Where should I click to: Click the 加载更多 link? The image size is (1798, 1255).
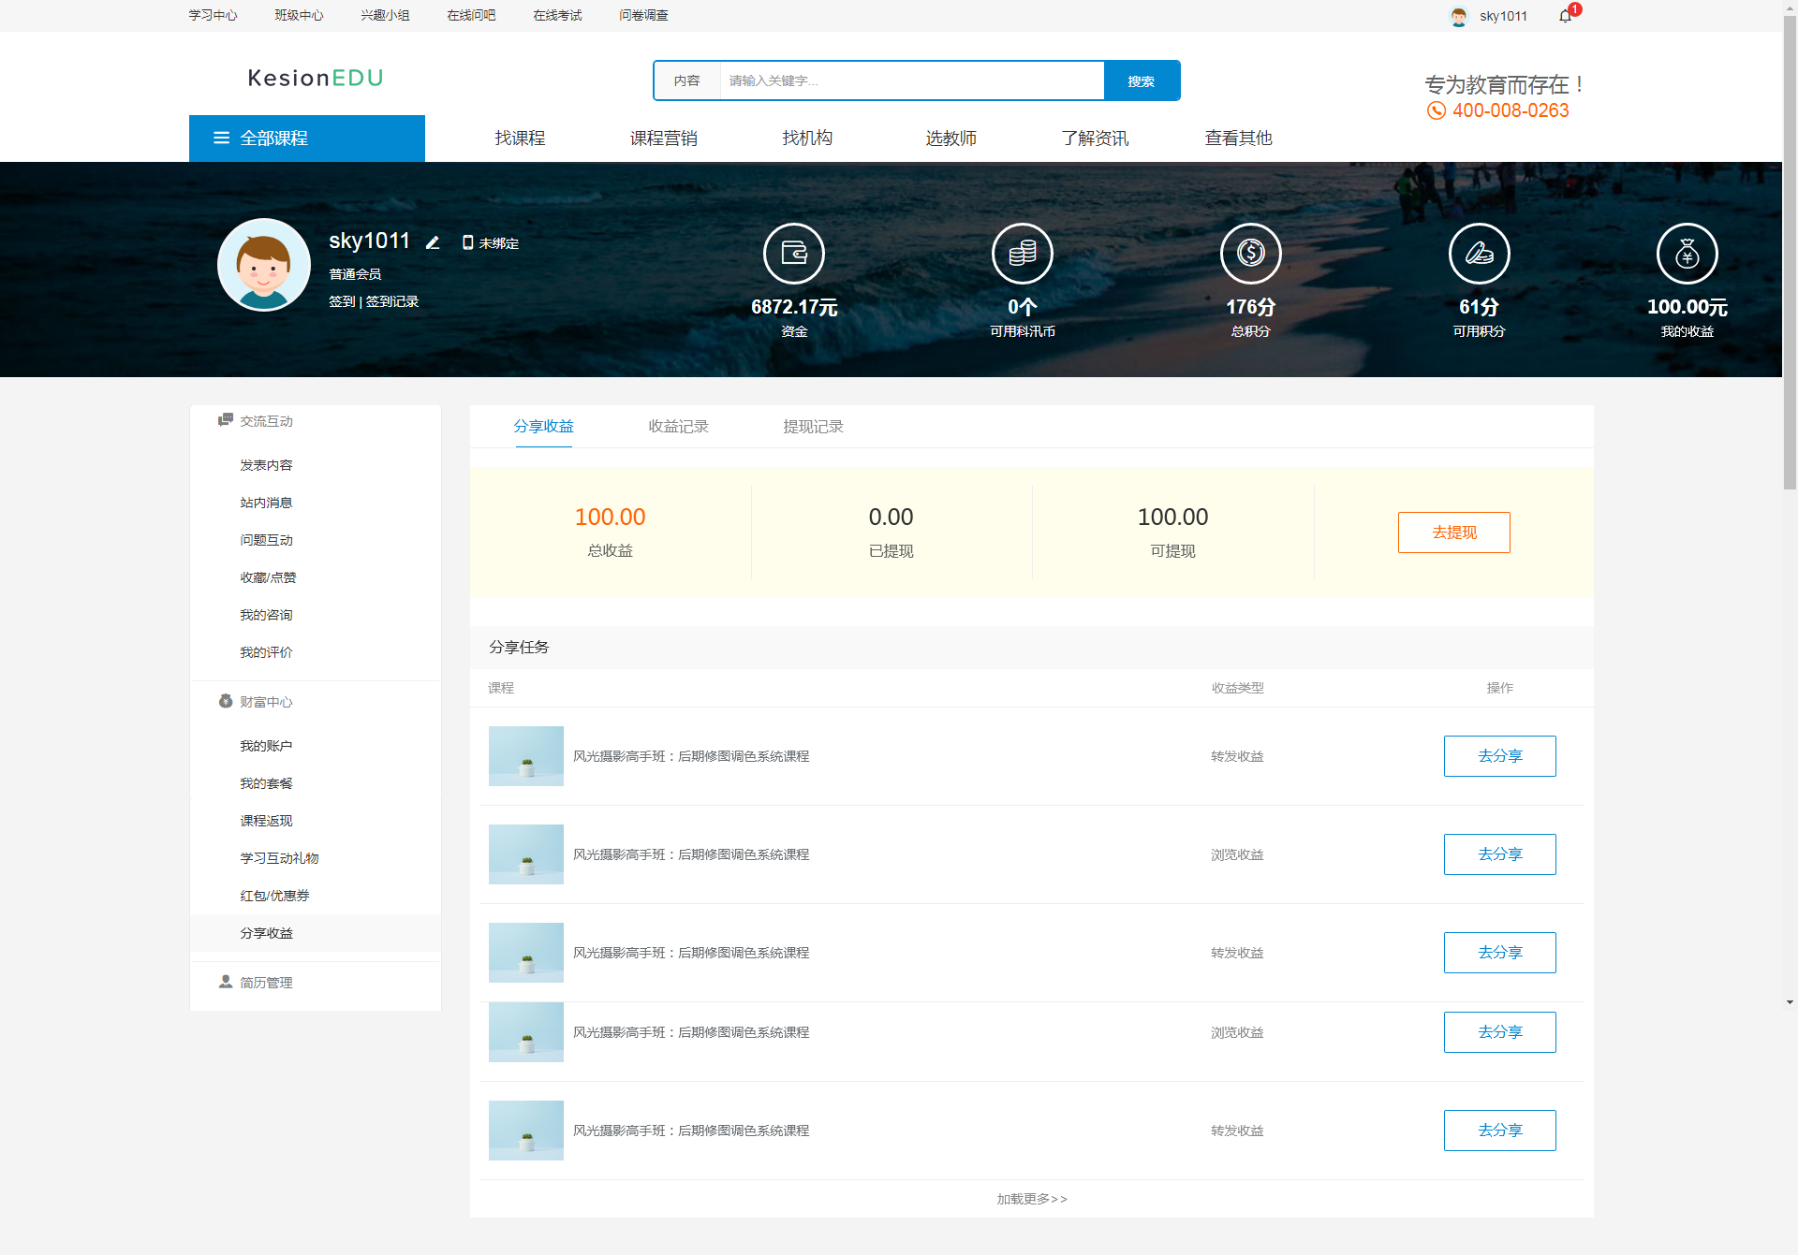tap(1031, 1199)
